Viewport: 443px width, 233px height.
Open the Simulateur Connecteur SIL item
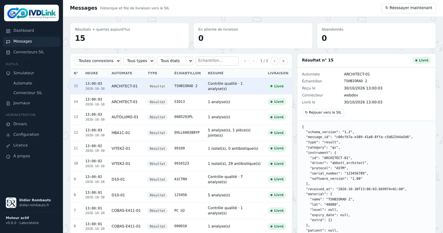[x=28, y=93]
